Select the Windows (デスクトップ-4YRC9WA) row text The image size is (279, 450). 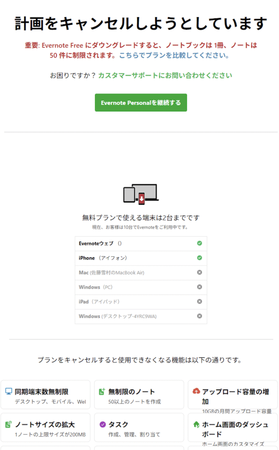[x=118, y=316]
